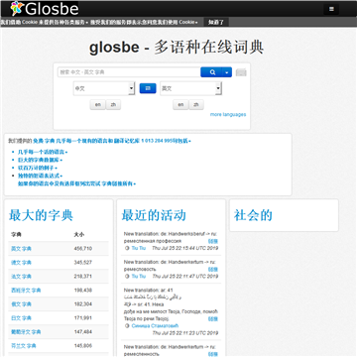Open the 英文 字典 dictionary link
This screenshot has width=357, height=357.
21,249
